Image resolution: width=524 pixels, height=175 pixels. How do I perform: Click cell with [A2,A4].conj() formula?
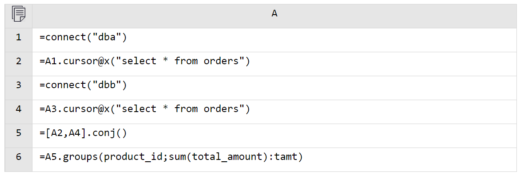[x=274, y=133]
